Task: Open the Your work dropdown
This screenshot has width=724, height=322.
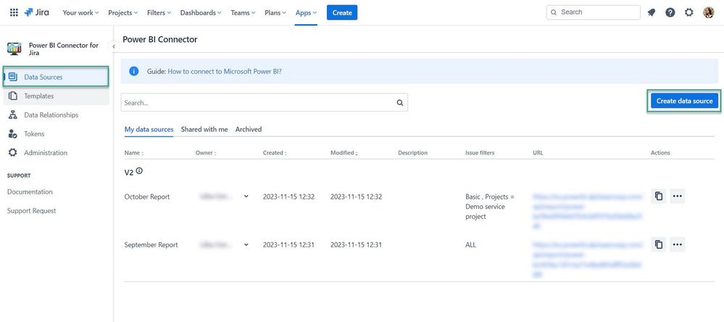Action: (x=80, y=12)
